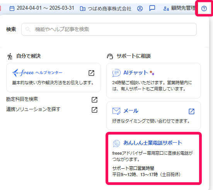
Task: Click the calendar icon beside fiscal period
Action: point(12,9)
